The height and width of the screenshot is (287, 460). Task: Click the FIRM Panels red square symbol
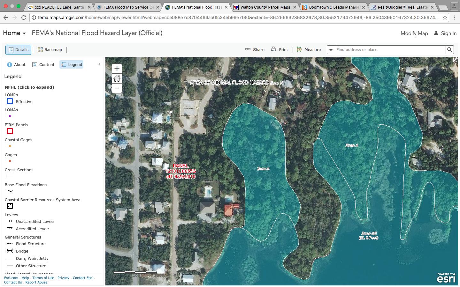10,131
